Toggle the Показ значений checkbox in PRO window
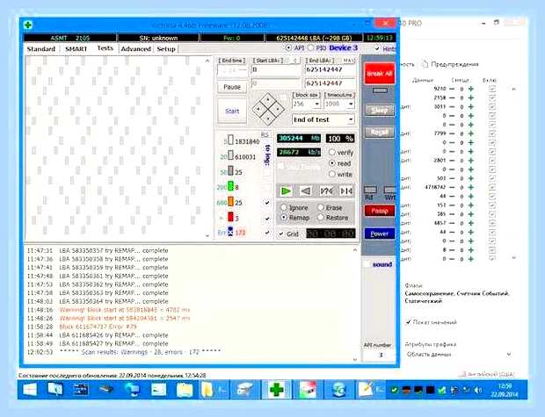 point(409,322)
